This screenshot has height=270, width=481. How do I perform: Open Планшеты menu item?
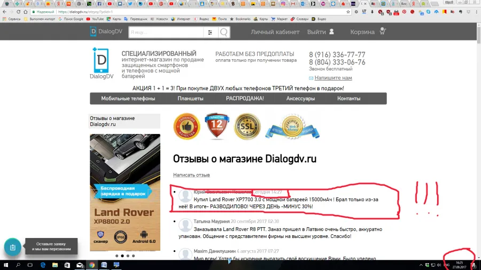tap(190, 99)
